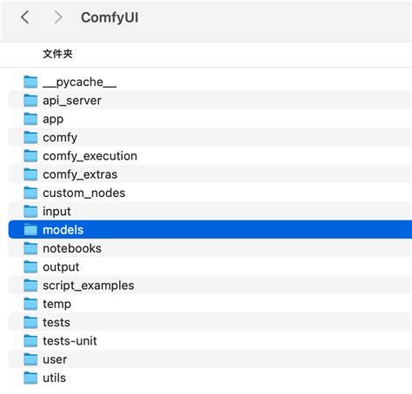This screenshot has width=412, height=394.
Task: Select the tests-unit folder name
Action: (70, 341)
